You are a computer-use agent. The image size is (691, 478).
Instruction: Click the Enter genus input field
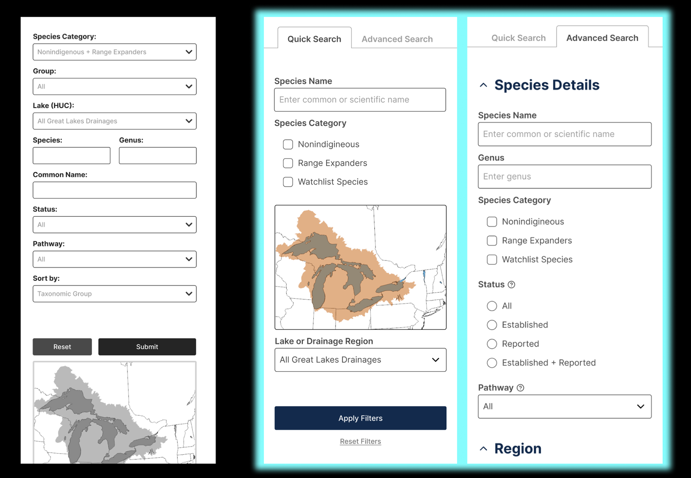point(564,177)
